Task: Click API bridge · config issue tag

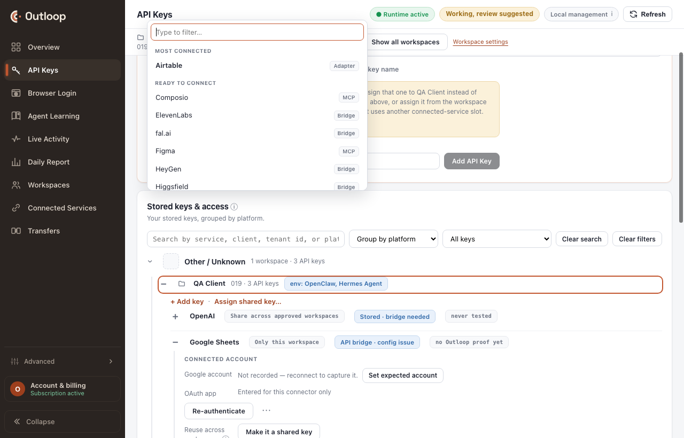Action: pos(377,342)
